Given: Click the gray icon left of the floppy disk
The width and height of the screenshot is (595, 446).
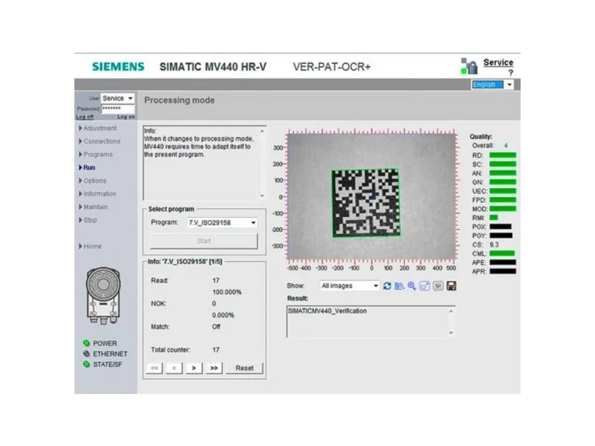Looking at the screenshot, I should [438, 286].
